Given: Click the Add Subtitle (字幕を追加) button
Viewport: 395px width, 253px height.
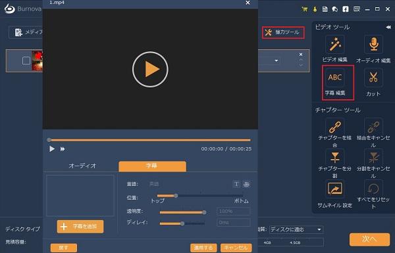Looking at the screenshot, I should coord(80,227).
